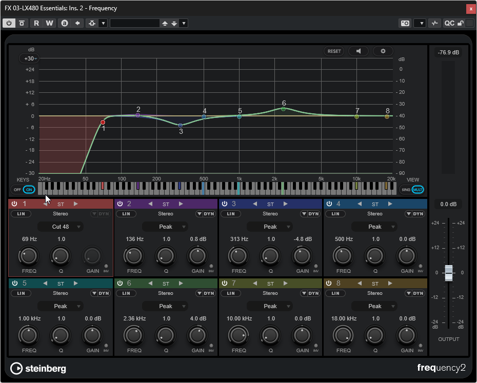Toggle band 6 power button
Screen dimensions: 477x383
(120, 283)
